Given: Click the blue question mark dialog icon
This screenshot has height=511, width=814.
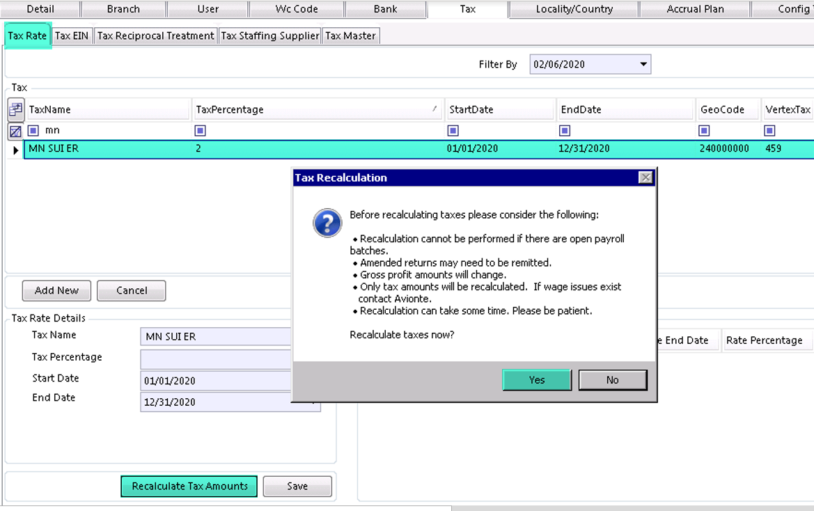Looking at the screenshot, I should [327, 223].
